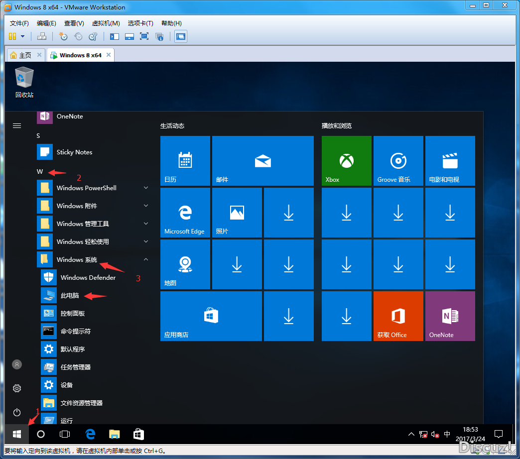Screen dimensions: 520x459
Task: Open the 查看(V) menu
Action: coord(74,23)
